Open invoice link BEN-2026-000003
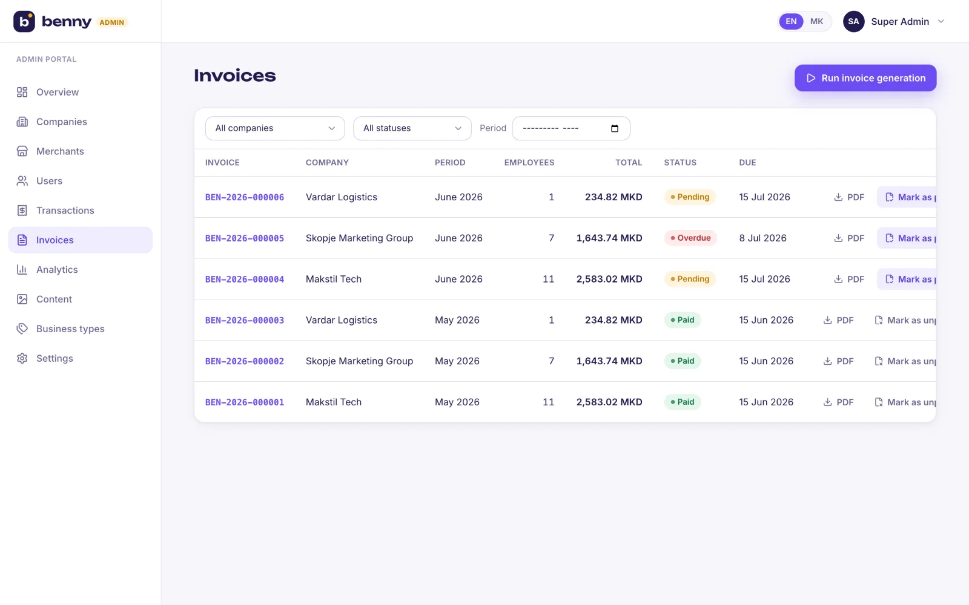Viewport: 969px width, 605px height. tap(245, 320)
